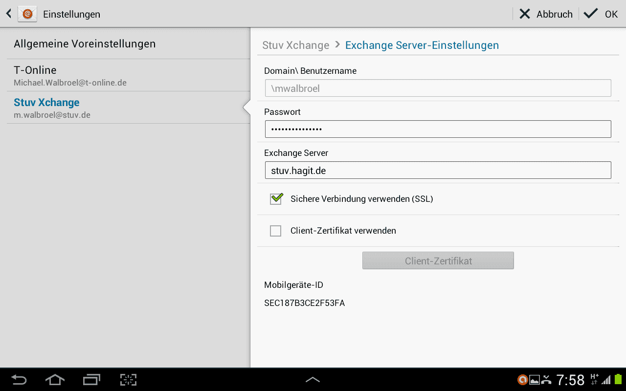Tap the H+ mobile data indicator
Screen dimensions: 626x391
(x=594, y=379)
